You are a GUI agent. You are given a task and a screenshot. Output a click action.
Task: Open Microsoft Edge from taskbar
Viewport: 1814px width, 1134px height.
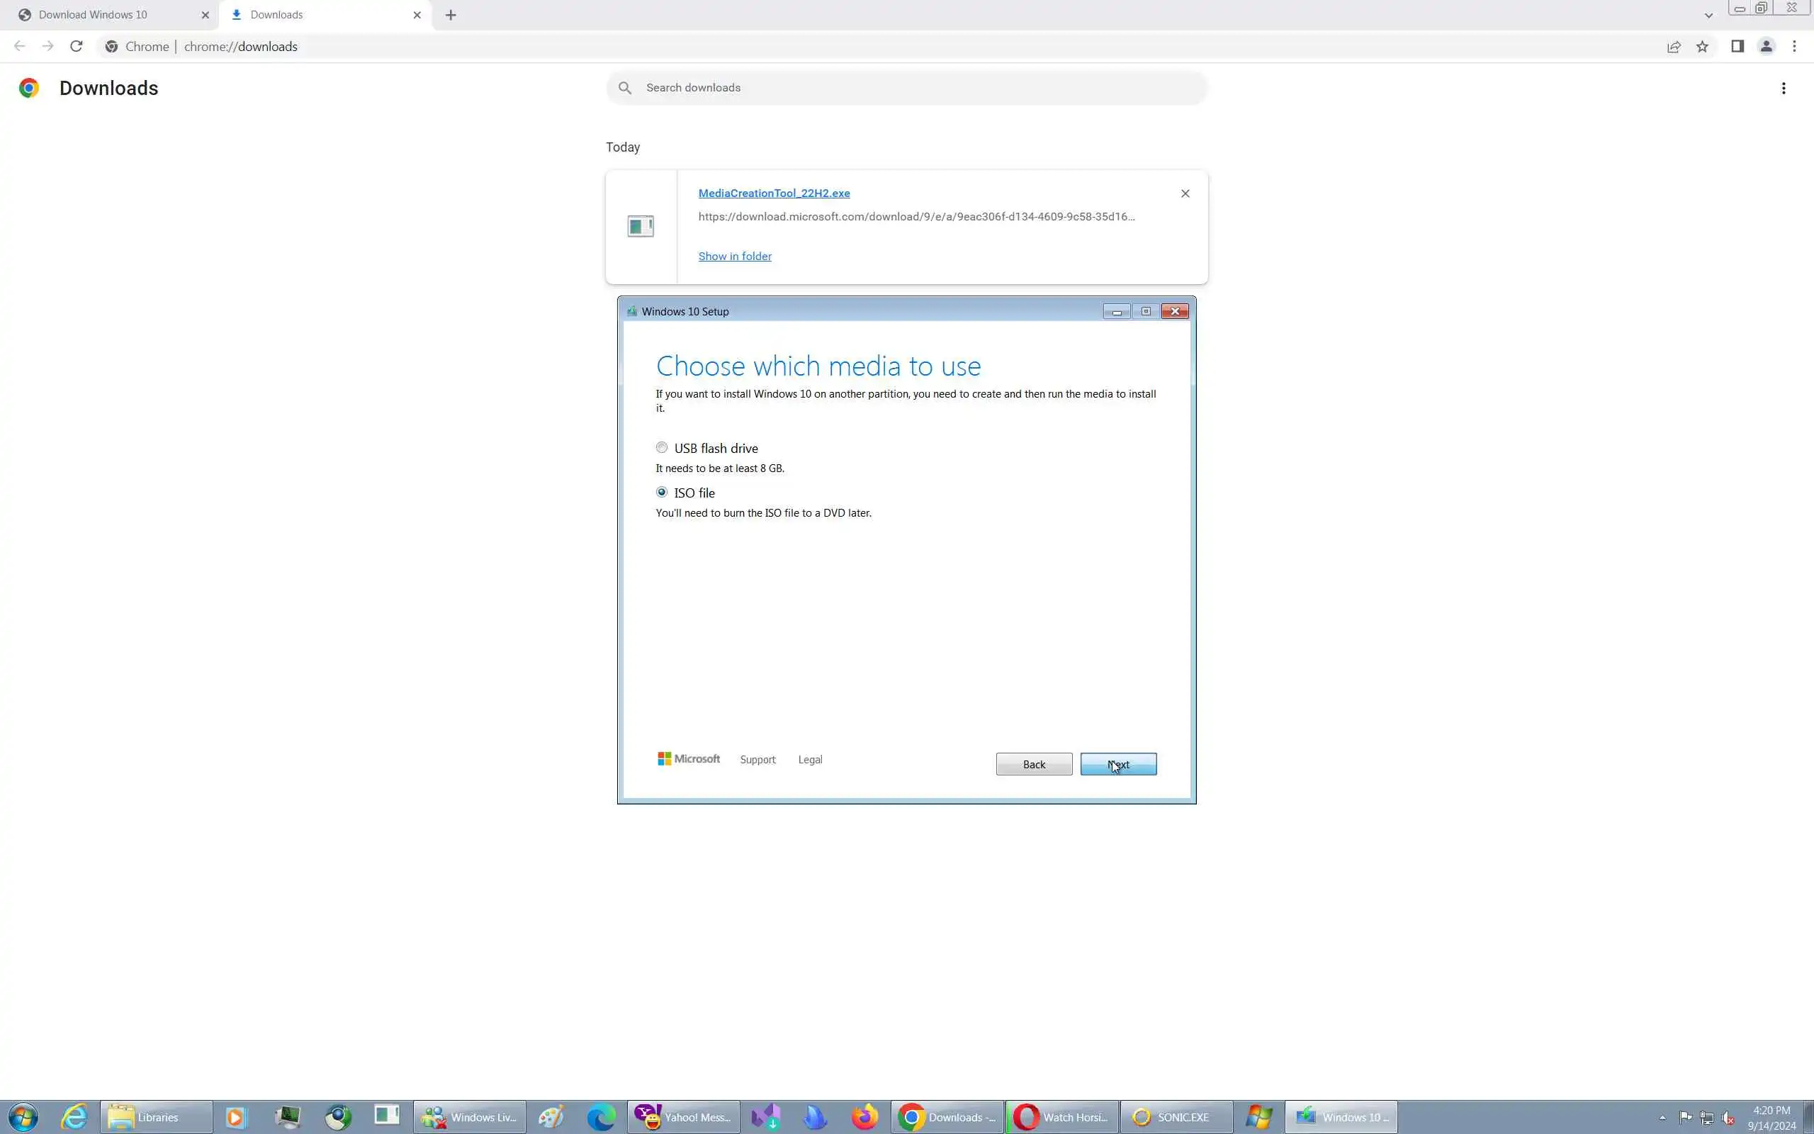600,1117
